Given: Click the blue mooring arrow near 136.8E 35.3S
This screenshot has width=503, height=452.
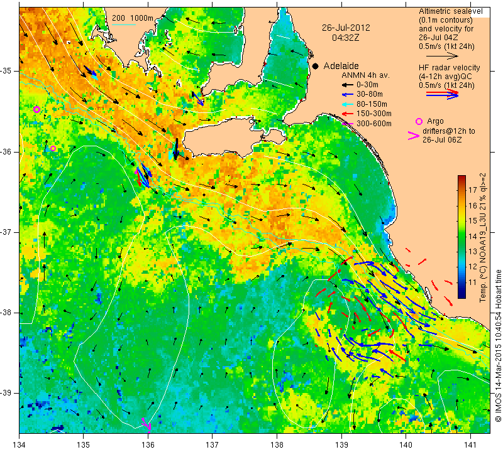Looking at the screenshot, I should pyautogui.click(x=197, y=99).
